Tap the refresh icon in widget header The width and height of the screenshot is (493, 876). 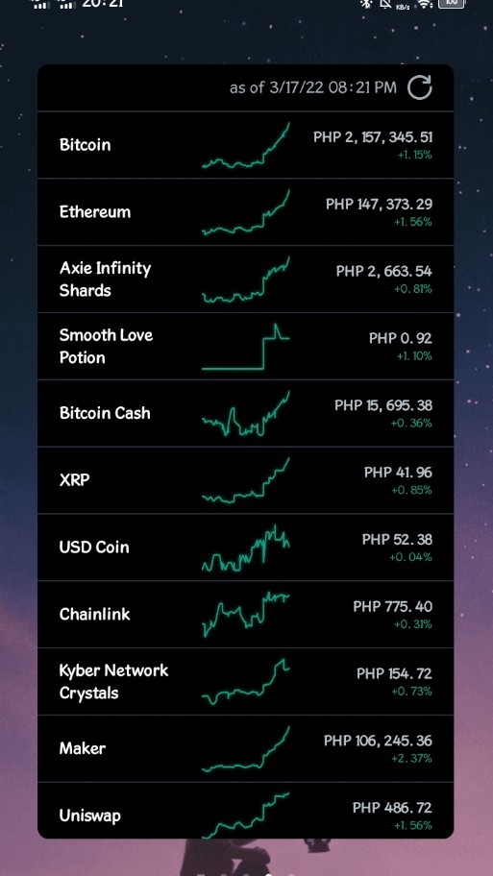click(419, 87)
